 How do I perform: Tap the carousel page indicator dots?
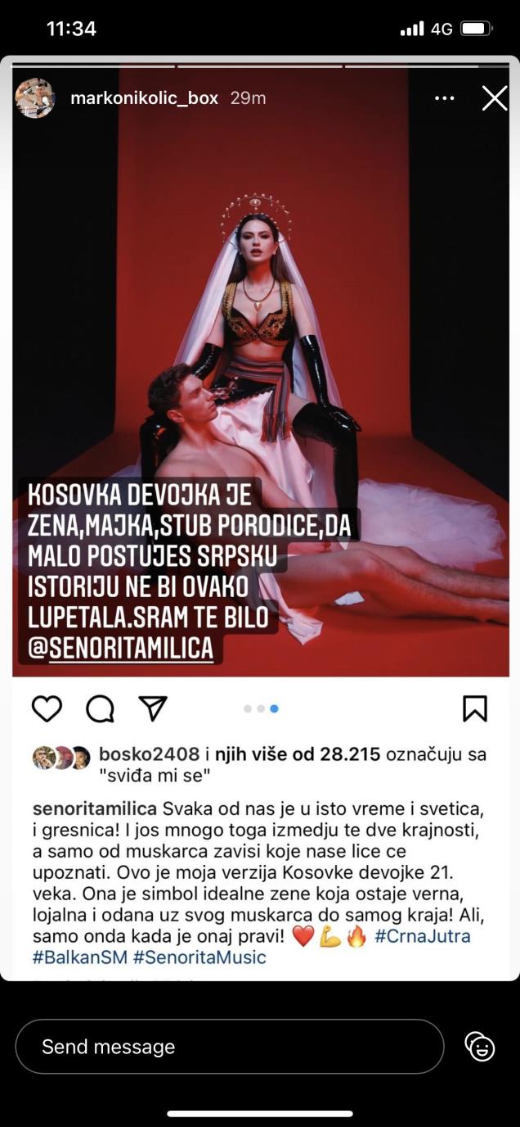[261, 708]
